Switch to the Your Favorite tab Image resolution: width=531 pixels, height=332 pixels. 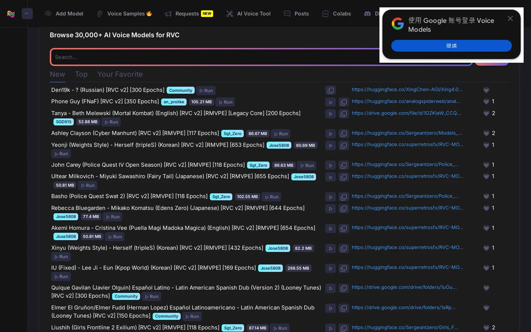[x=120, y=74]
